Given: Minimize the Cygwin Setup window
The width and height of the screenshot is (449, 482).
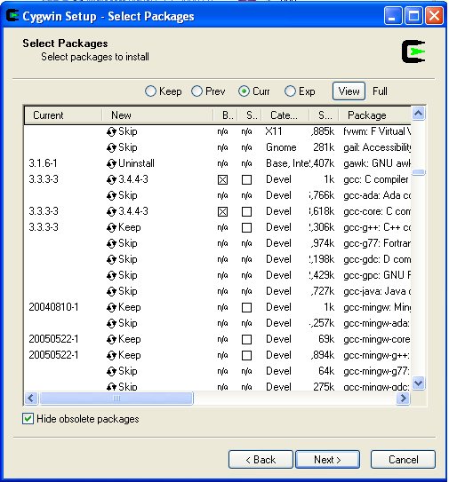Looking at the screenshot, I should pos(393,15).
